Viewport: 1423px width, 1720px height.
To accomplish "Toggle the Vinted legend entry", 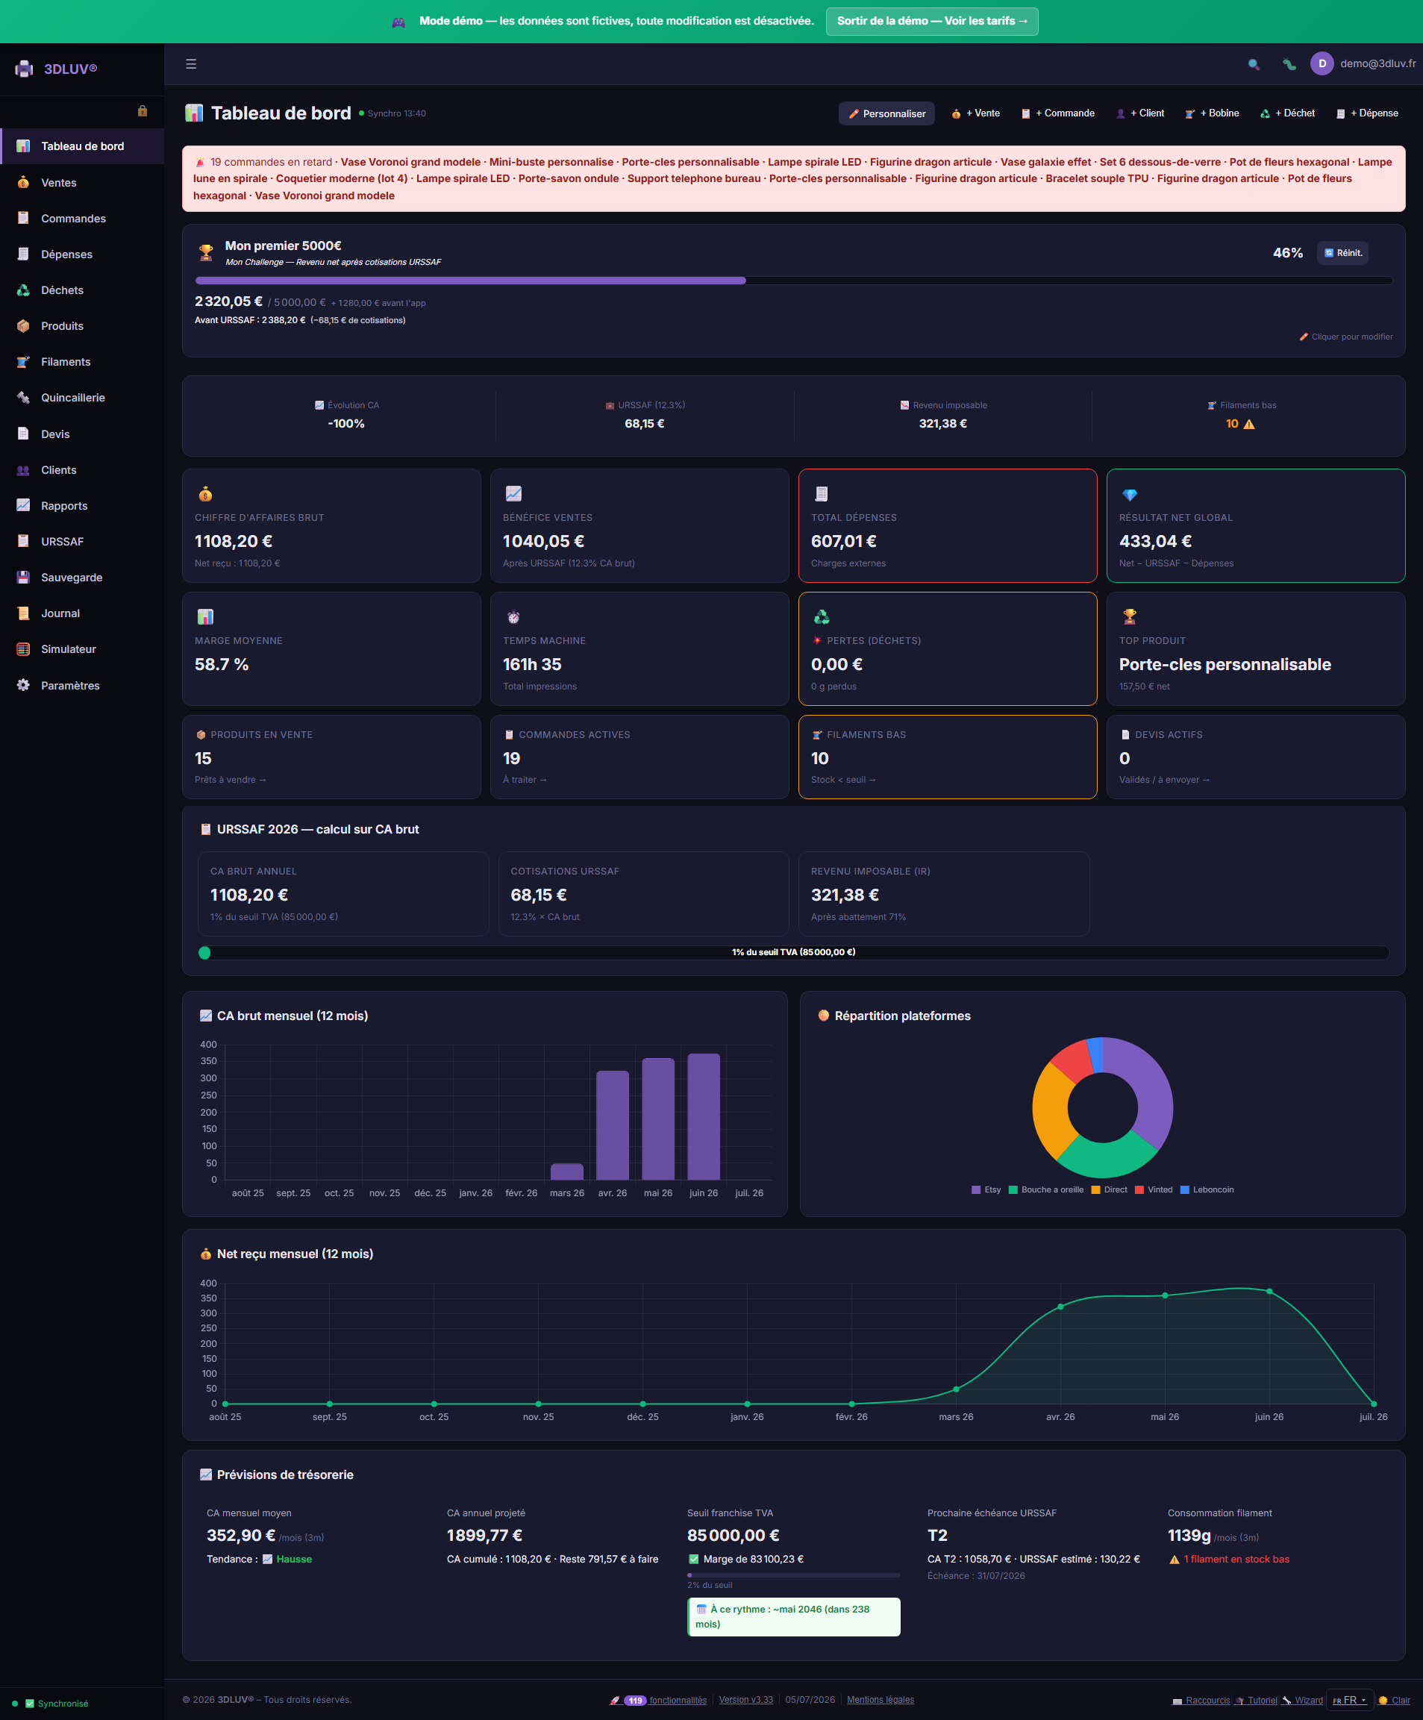I will [1154, 1189].
